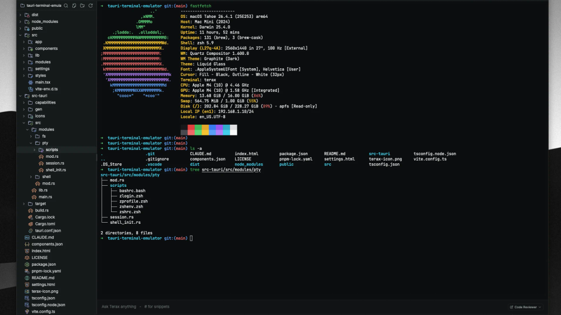Click the pnpm-lock.yaml file icon
The image size is (561, 315).
(x=27, y=271)
